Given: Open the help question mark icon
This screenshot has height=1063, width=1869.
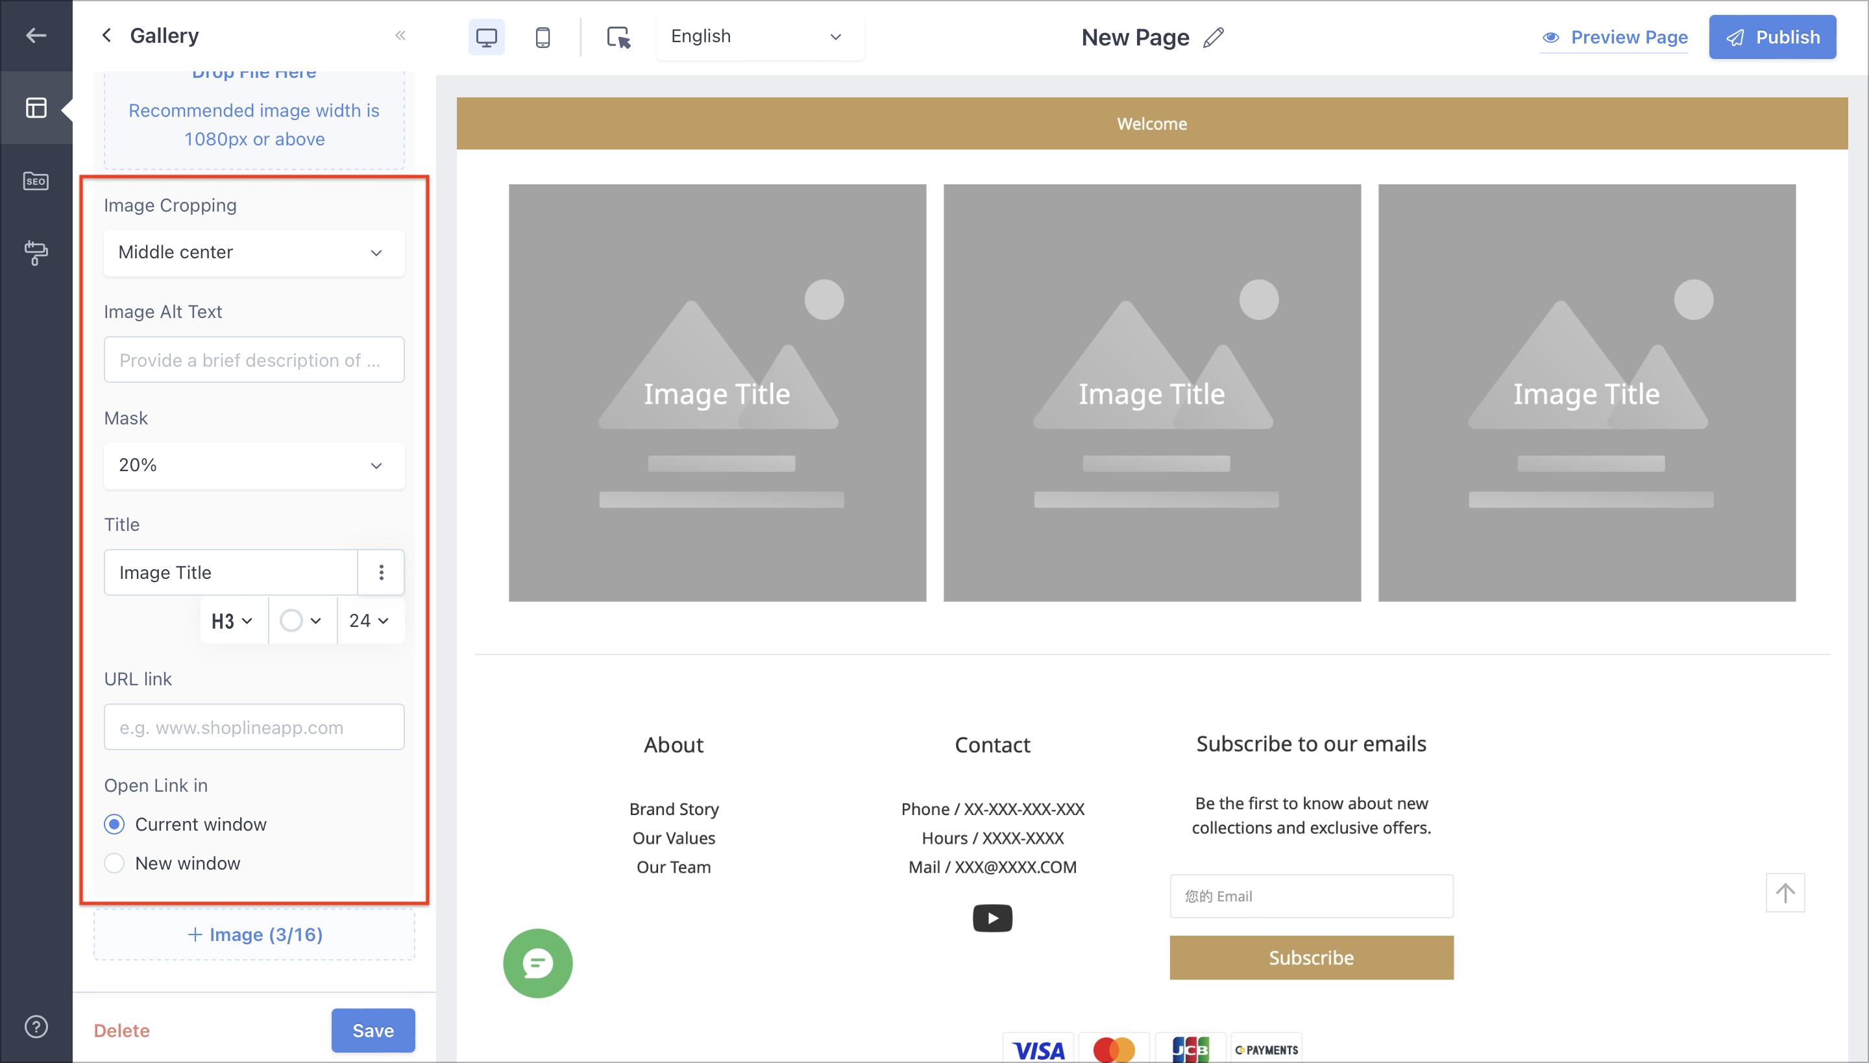Looking at the screenshot, I should pos(36,1027).
